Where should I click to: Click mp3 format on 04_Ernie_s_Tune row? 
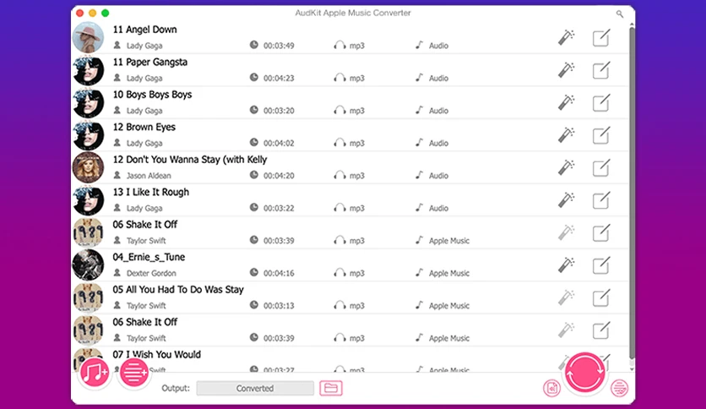coord(357,274)
